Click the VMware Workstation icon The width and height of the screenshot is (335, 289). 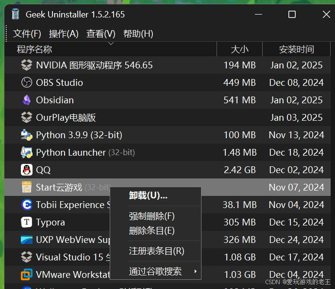pyautogui.click(x=27, y=274)
